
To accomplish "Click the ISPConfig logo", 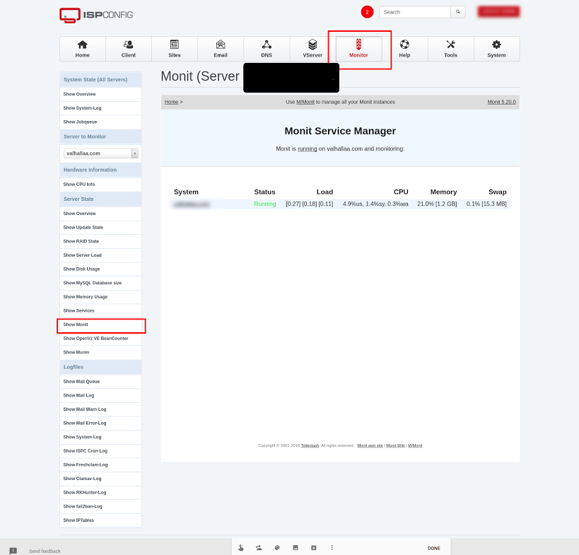I will [96, 15].
